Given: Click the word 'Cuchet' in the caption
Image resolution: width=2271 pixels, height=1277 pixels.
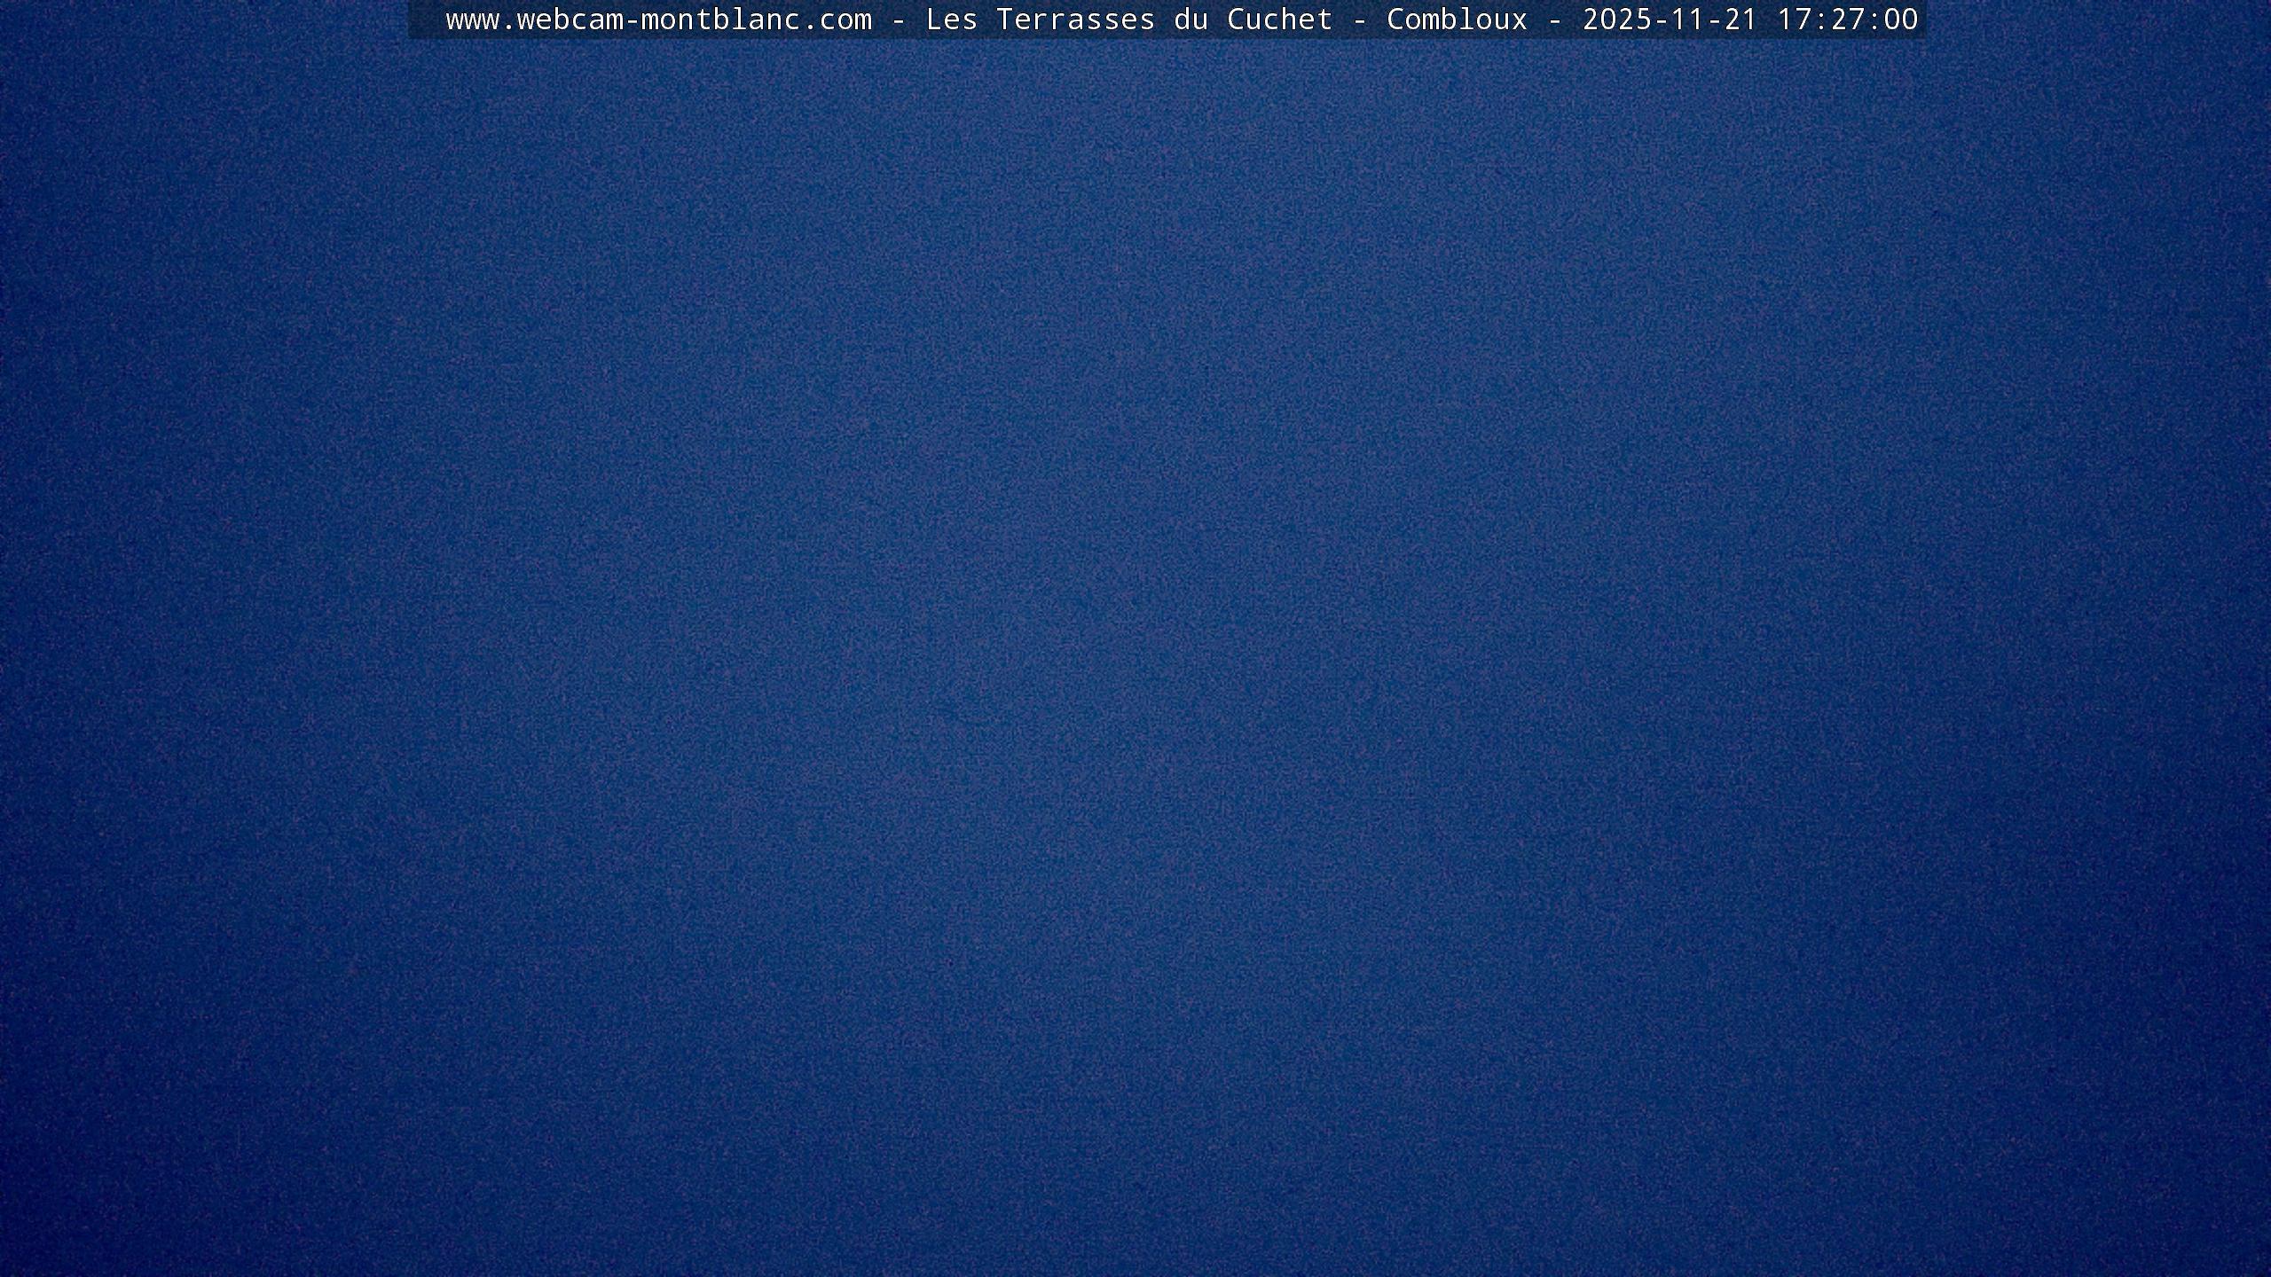Looking at the screenshot, I should pyautogui.click(x=1279, y=20).
